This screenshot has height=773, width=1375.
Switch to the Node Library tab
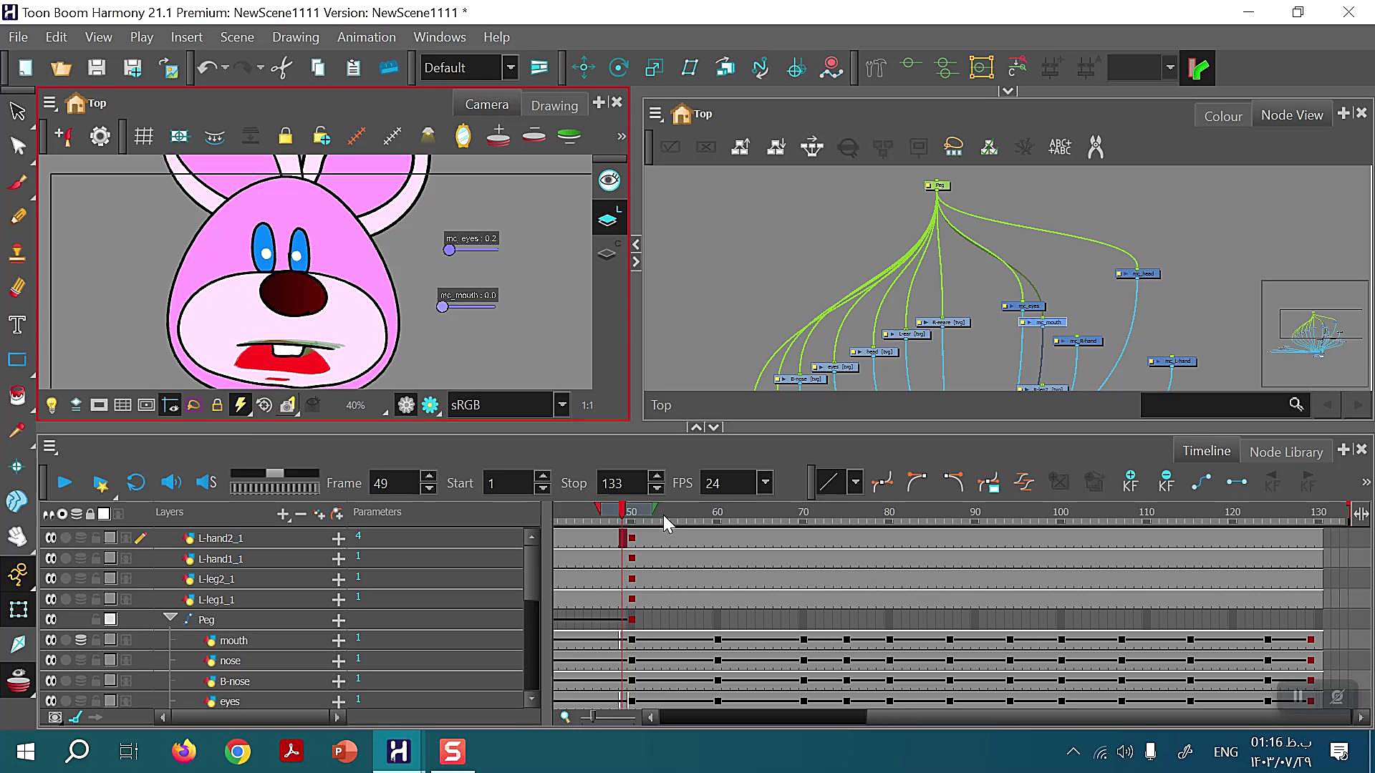click(x=1285, y=452)
